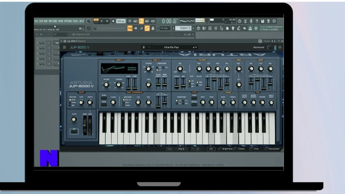This screenshot has width=345, height=194.
Task: Click the OSC 2 PULSE WIDTH slider
Action: (x=158, y=84)
